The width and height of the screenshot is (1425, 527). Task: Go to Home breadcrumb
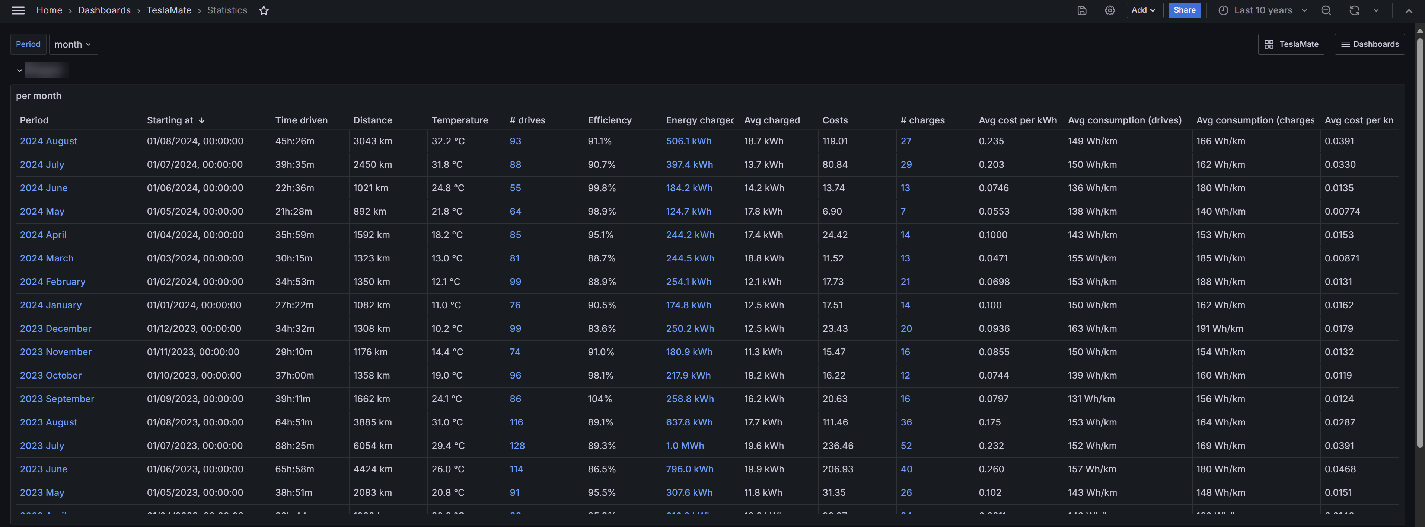pyautogui.click(x=49, y=10)
